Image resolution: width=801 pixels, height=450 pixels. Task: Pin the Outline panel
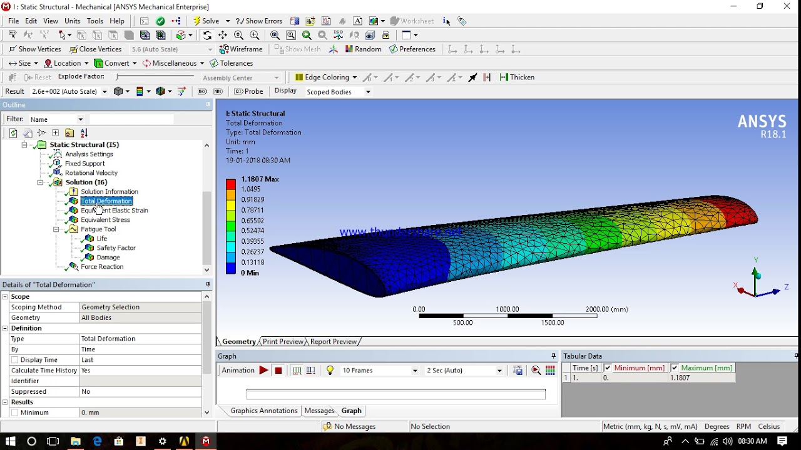(208, 105)
